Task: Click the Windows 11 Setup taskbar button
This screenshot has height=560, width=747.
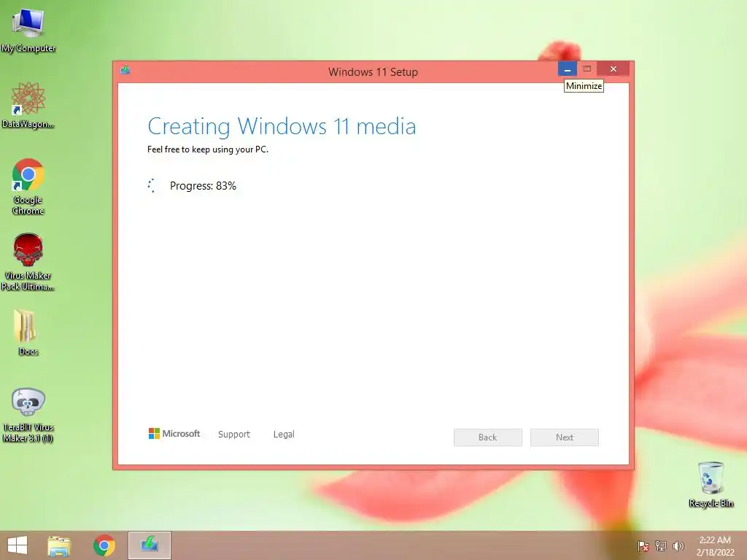Action: [149, 545]
